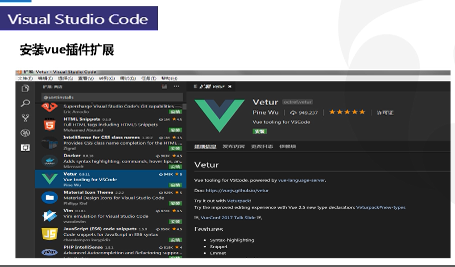
Task: Open the Veturpack link
Action: (238, 201)
